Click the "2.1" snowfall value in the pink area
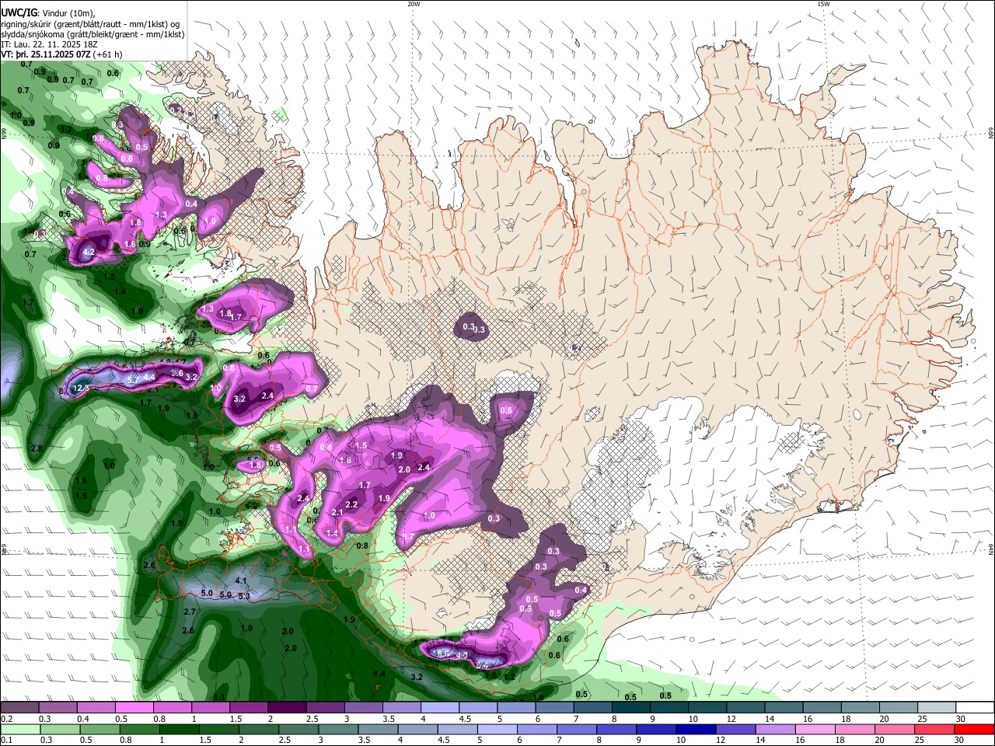The width and height of the screenshot is (995, 746). tap(337, 512)
